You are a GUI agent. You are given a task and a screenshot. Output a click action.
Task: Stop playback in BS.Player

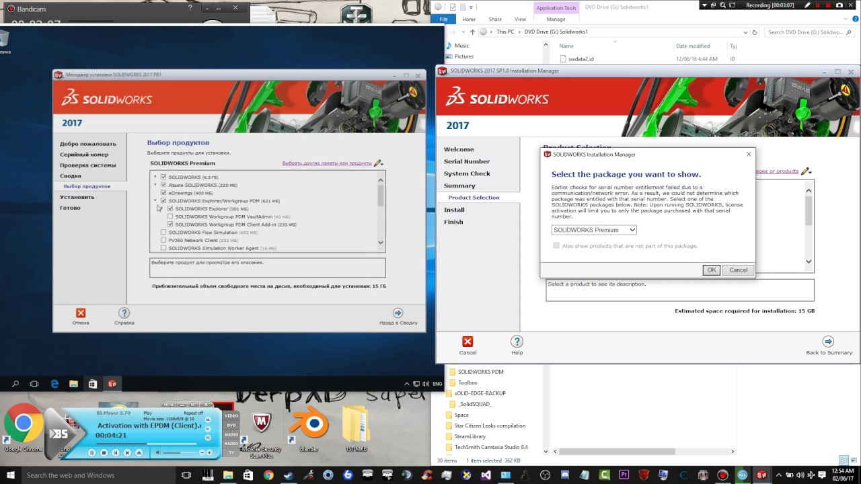(x=104, y=452)
